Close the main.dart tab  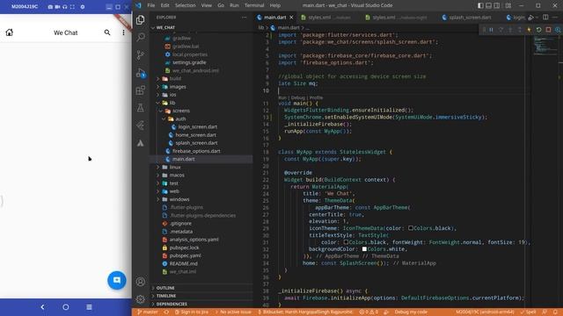pos(291,18)
